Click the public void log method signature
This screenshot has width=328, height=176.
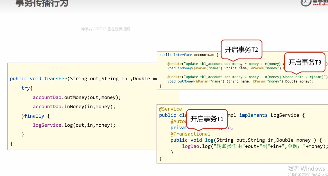(246, 140)
